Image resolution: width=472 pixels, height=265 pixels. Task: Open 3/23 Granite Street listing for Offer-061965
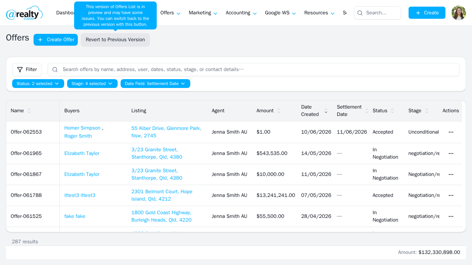pos(157,153)
